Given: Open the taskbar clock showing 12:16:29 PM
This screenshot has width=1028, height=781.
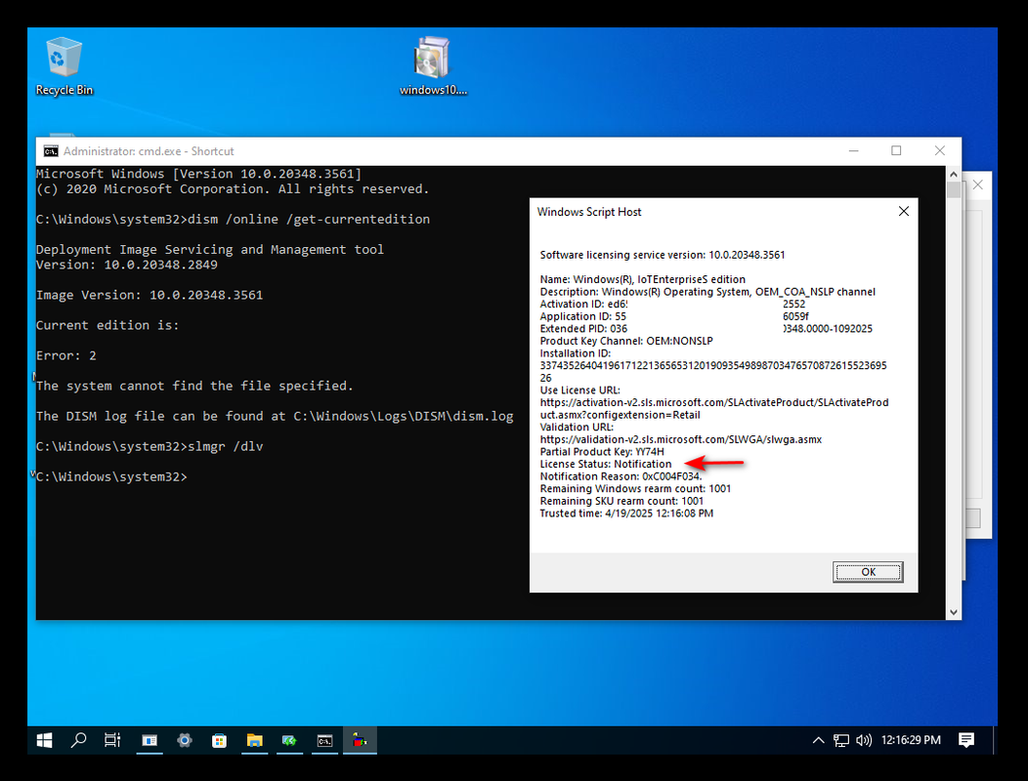Looking at the screenshot, I should pyautogui.click(x=911, y=740).
